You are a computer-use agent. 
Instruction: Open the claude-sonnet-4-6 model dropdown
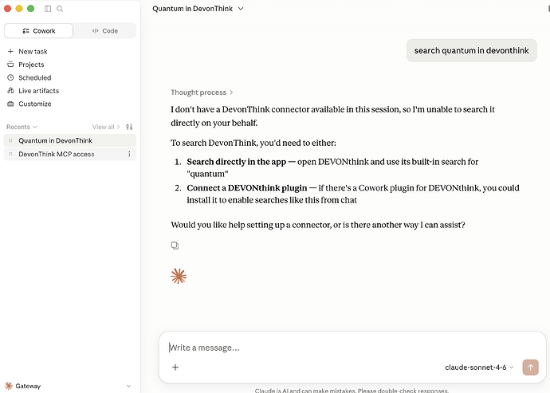point(479,367)
